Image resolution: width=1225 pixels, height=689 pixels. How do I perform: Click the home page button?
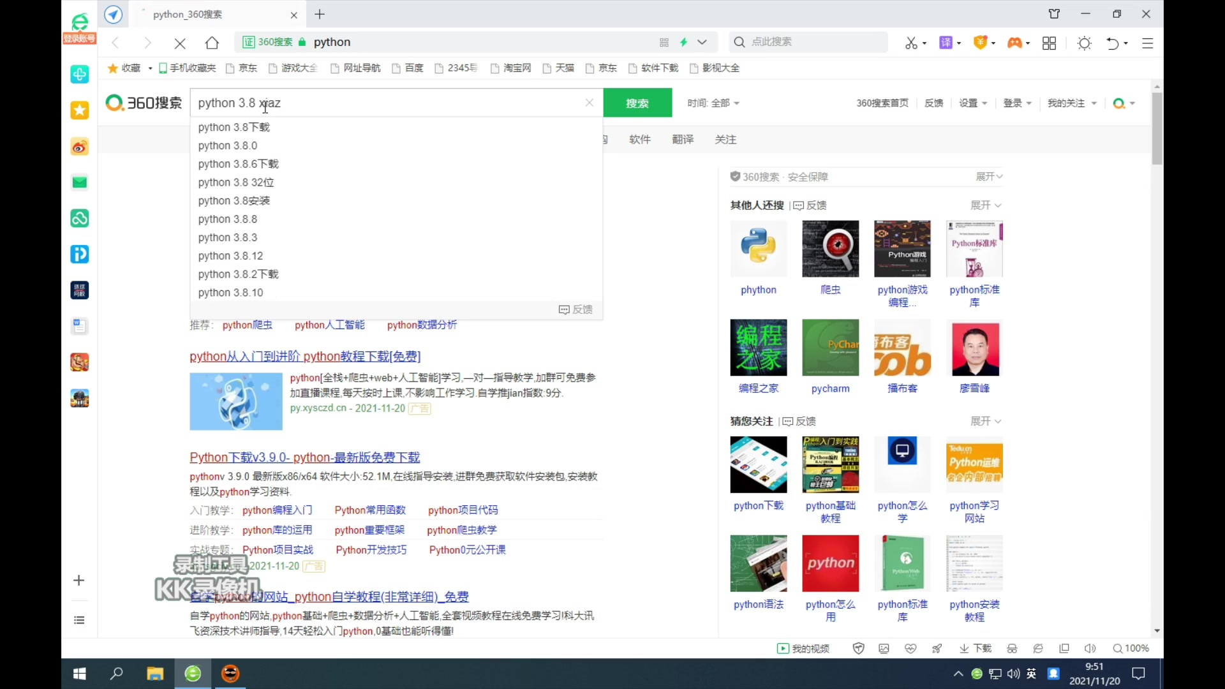tap(212, 43)
